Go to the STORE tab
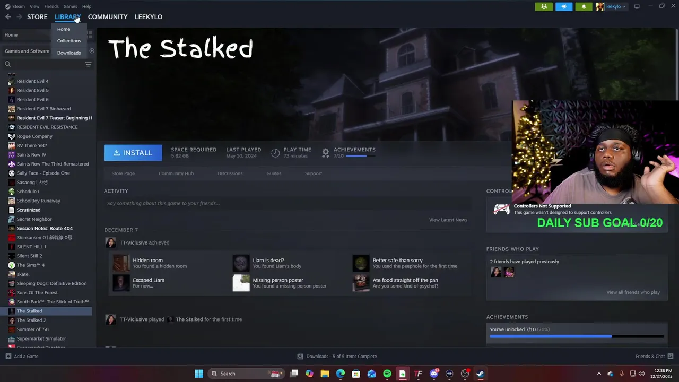 (37, 17)
